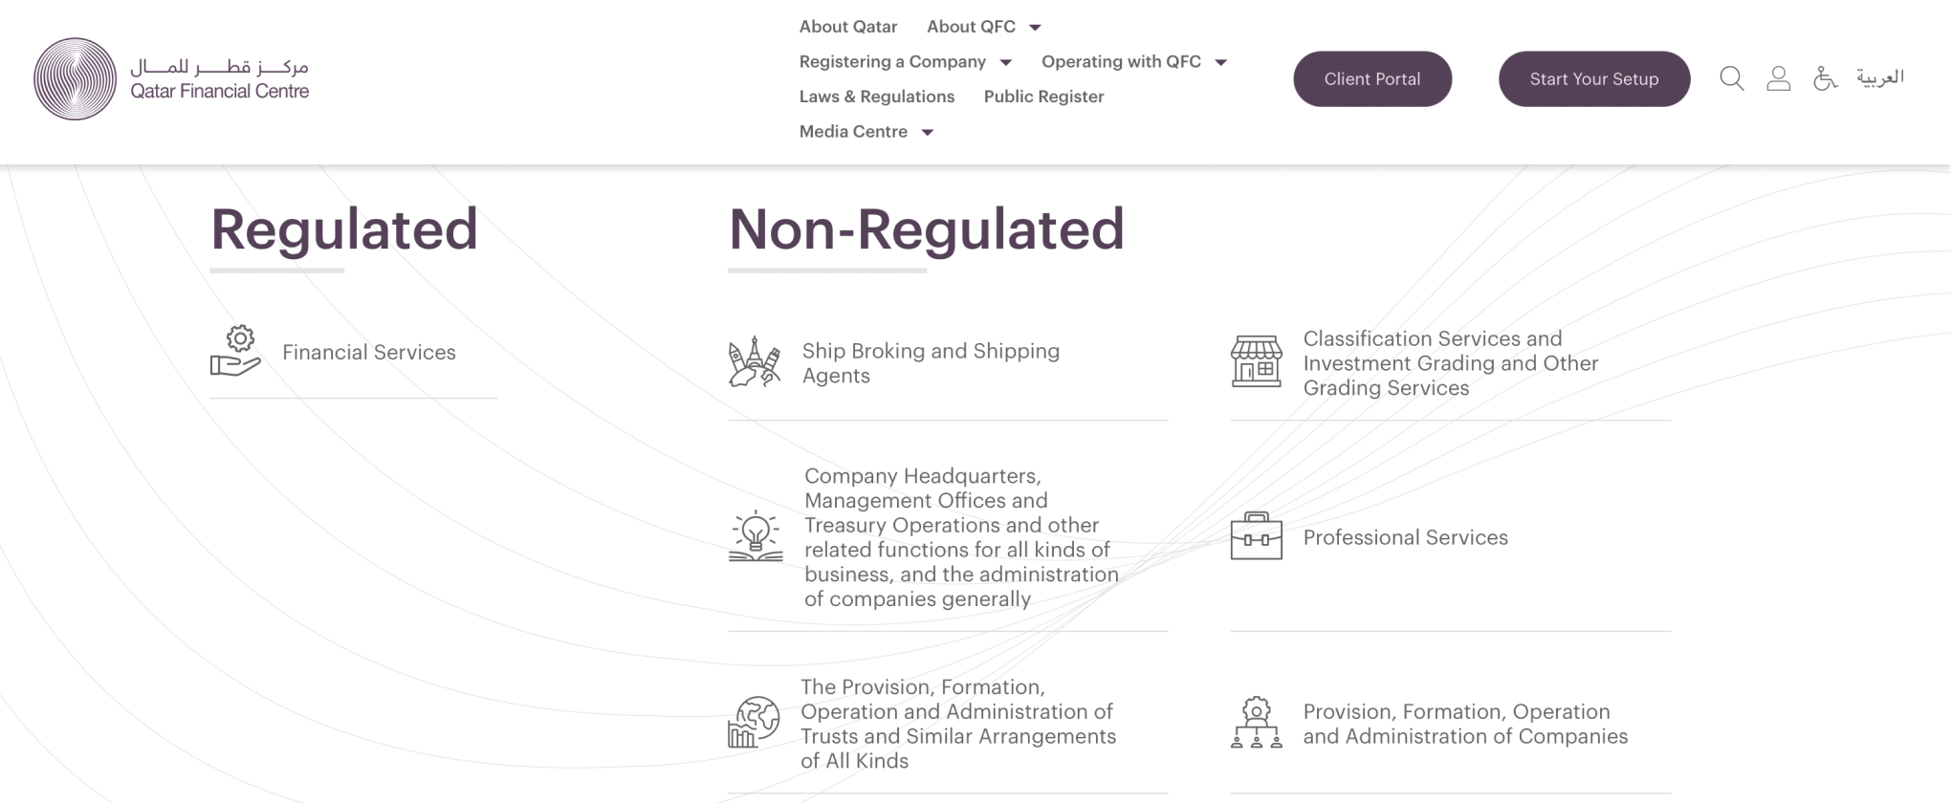Click the Ship Broking and Shipping icon
Image resolution: width=1951 pixels, height=803 pixels.
click(755, 362)
